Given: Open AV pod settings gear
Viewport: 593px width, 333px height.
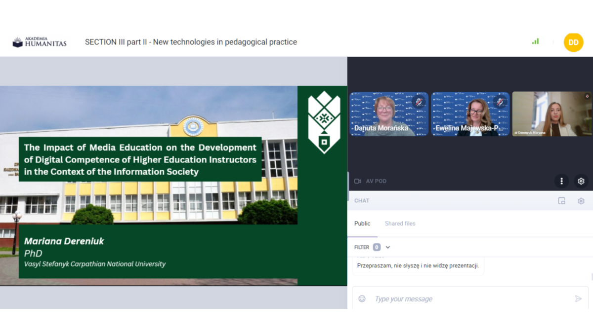Looking at the screenshot, I should 581,181.
